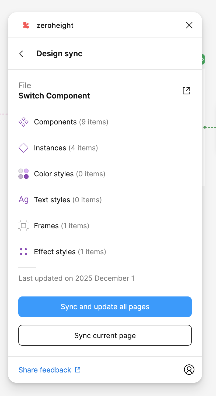
Task: Click the Switch Component file name
Action: [54, 96]
